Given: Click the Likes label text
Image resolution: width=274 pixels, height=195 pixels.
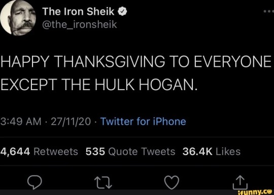Looking at the screenshot, I should [228, 151].
